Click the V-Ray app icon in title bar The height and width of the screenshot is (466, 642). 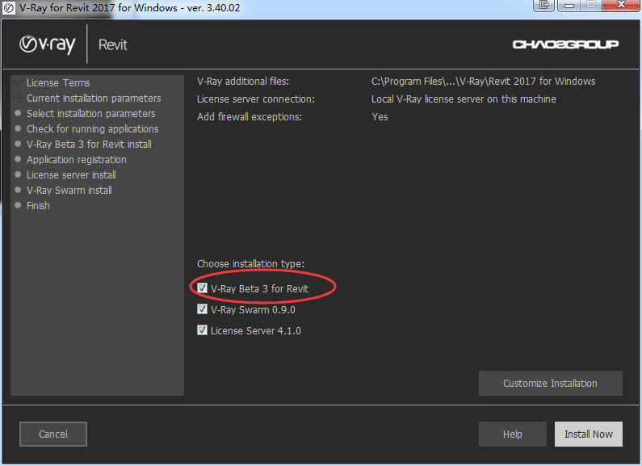8,7
